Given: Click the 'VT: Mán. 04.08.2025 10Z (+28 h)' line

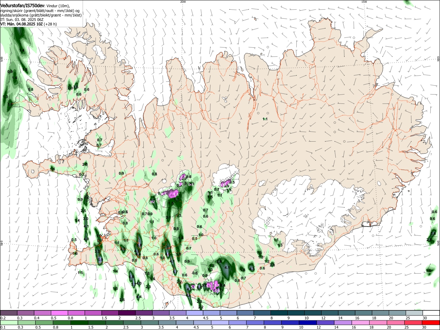Looking at the screenshot, I should click(29, 24).
